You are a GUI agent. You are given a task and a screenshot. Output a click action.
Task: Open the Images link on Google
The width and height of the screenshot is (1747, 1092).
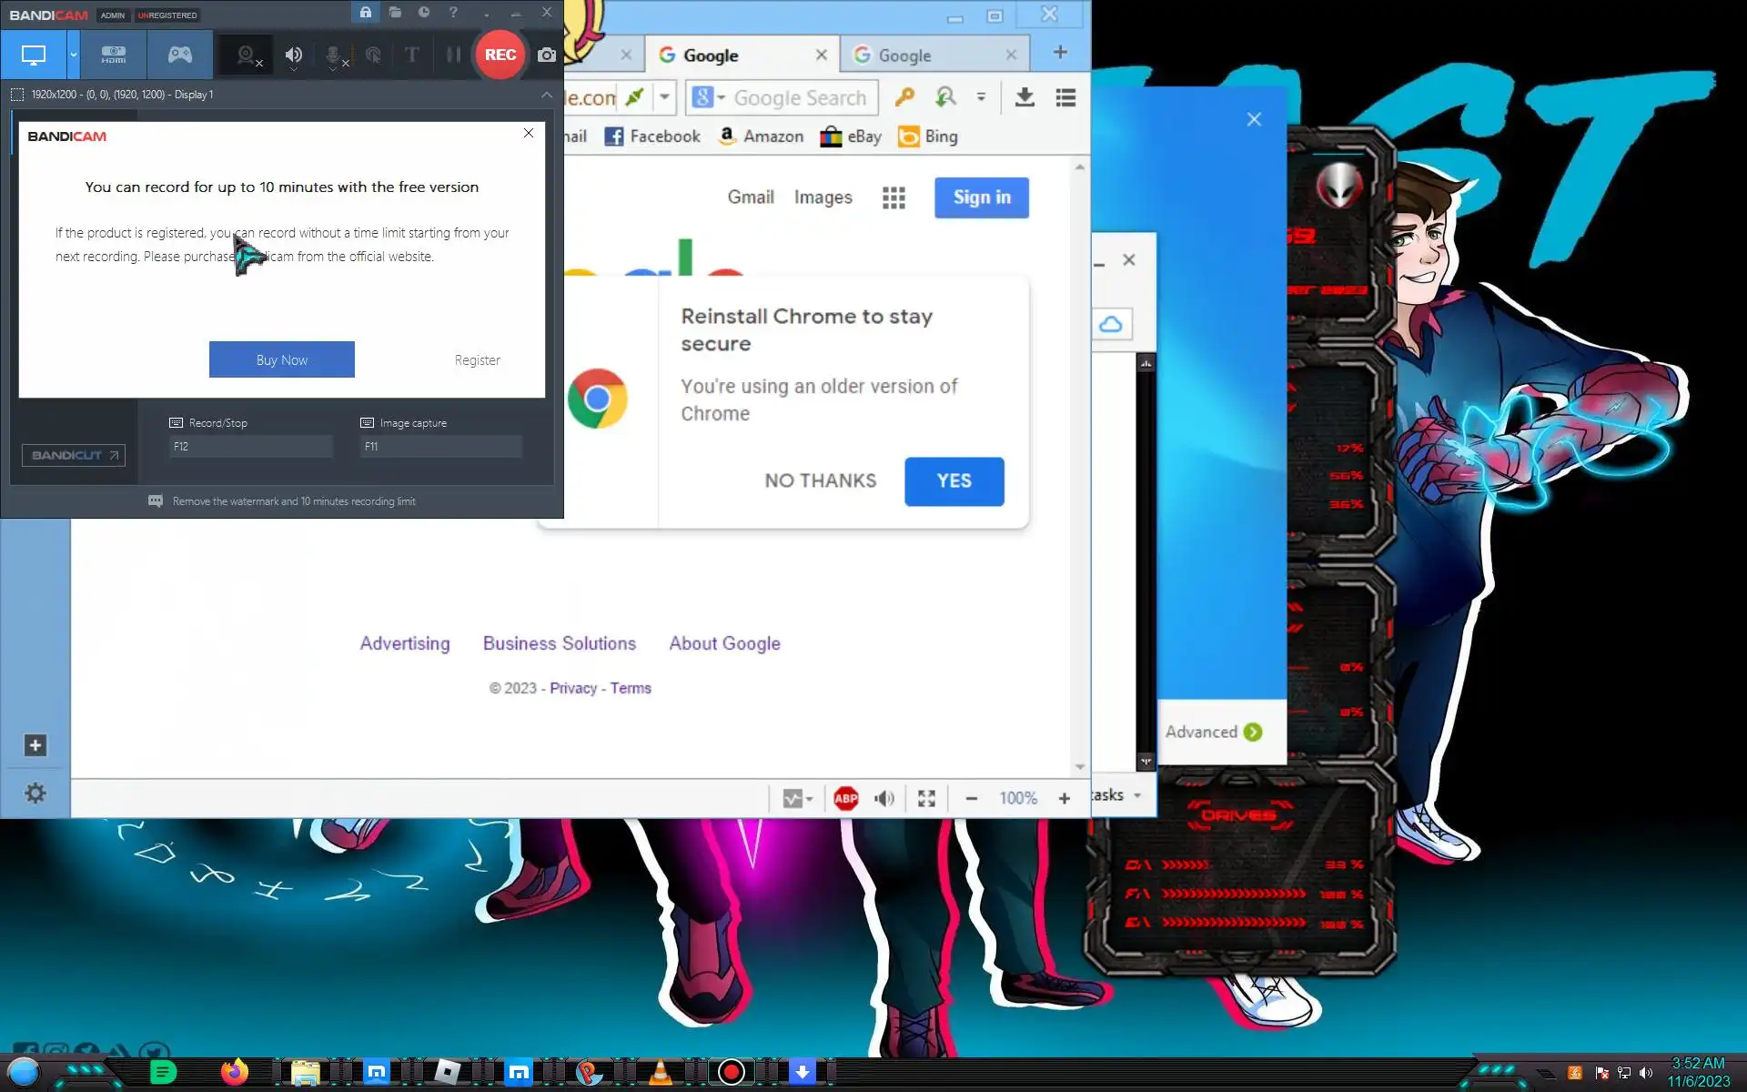(823, 197)
